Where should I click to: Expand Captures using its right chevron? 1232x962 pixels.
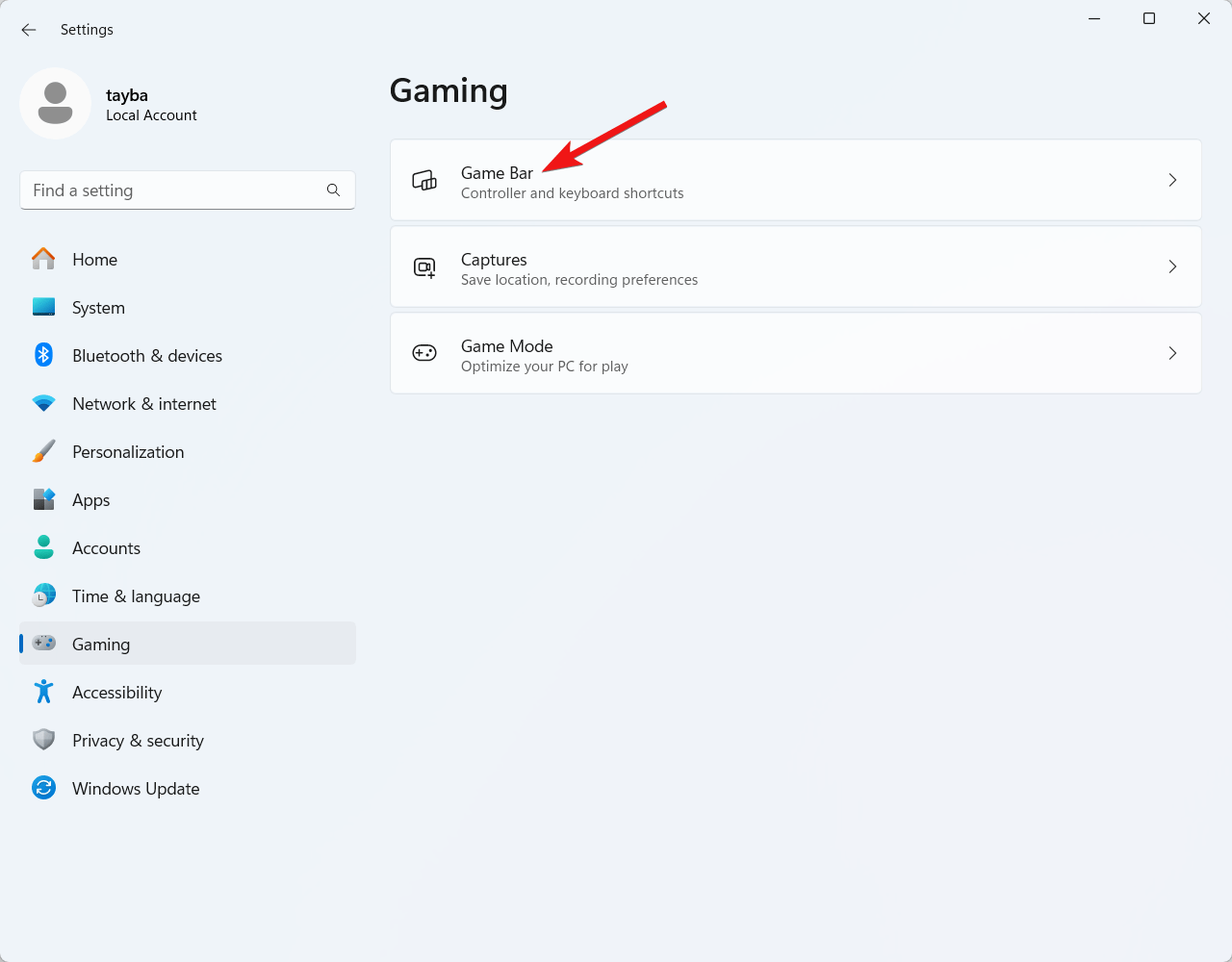[1172, 266]
